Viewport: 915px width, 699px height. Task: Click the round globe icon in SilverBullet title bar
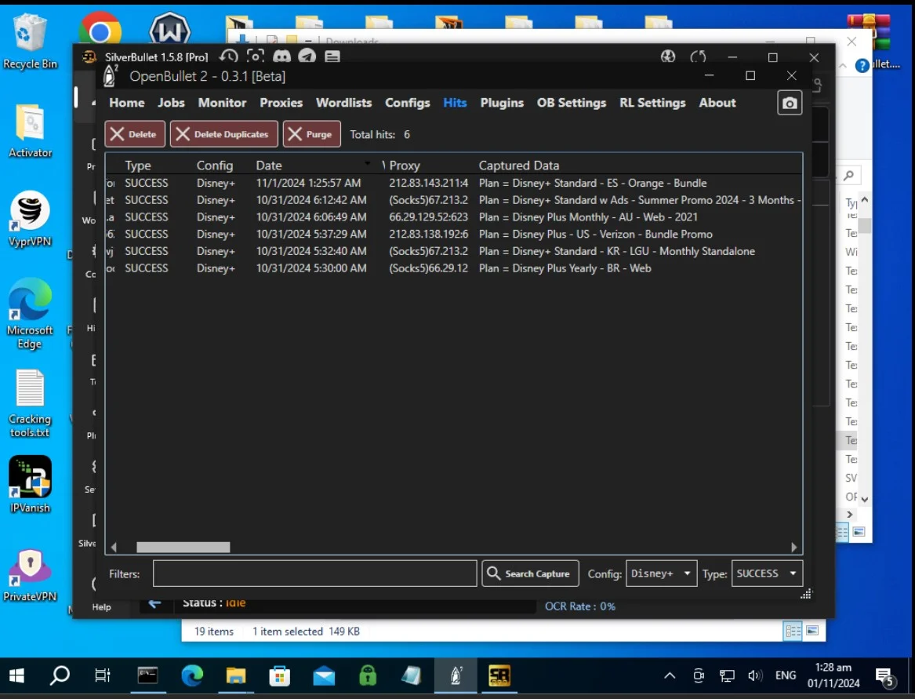(x=668, y=56)
